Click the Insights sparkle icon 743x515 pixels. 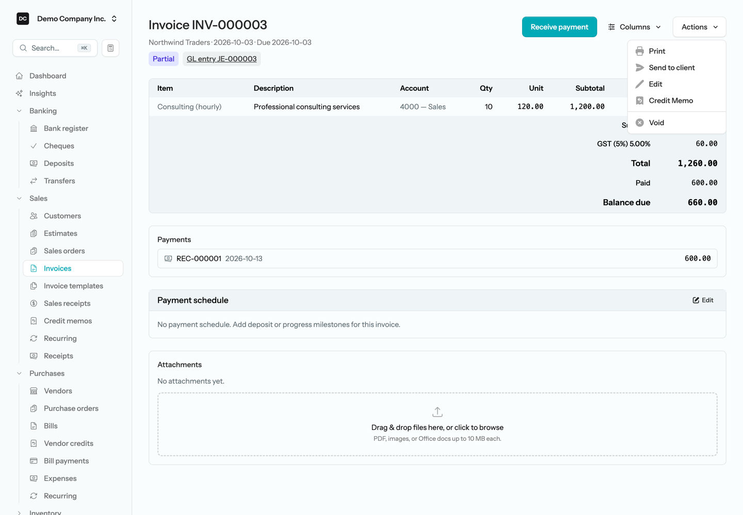coord(19,93)
